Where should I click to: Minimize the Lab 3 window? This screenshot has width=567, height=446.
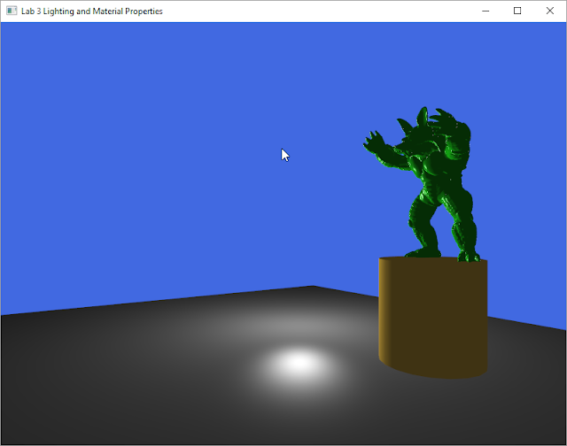(485, 11)
